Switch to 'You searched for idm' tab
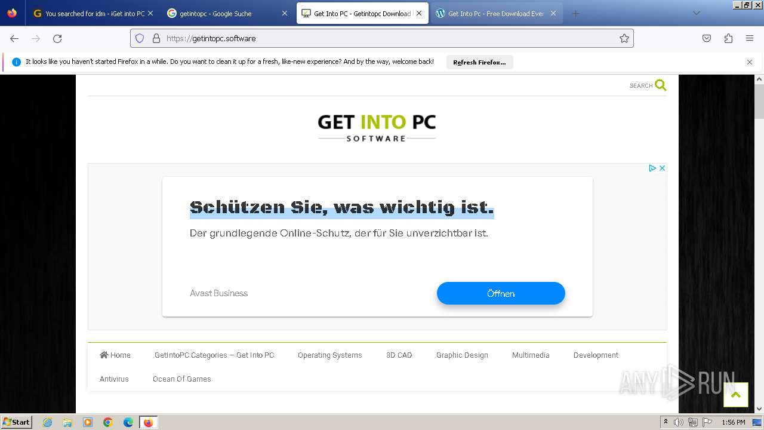 tap(95, 13)
